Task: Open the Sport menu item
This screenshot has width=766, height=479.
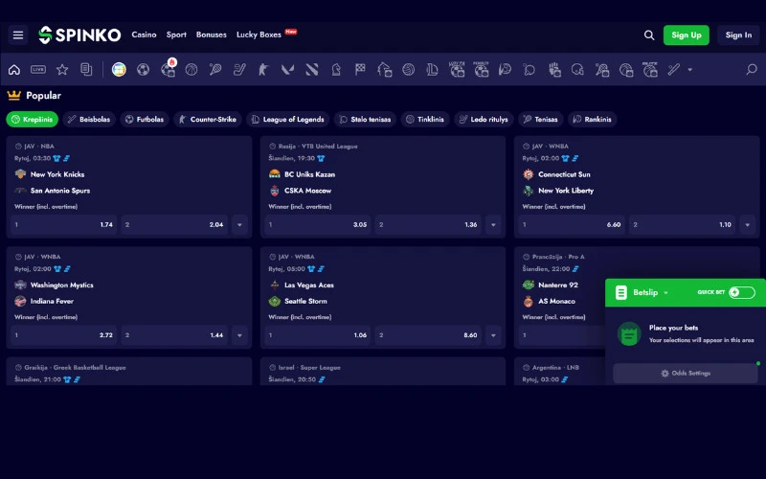Action: pos(176,34)
